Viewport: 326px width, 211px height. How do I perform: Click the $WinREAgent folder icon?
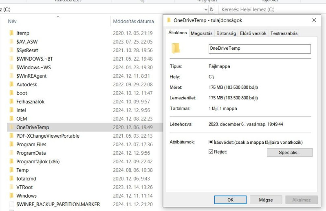pyautogui.click(x=11, y=76)
